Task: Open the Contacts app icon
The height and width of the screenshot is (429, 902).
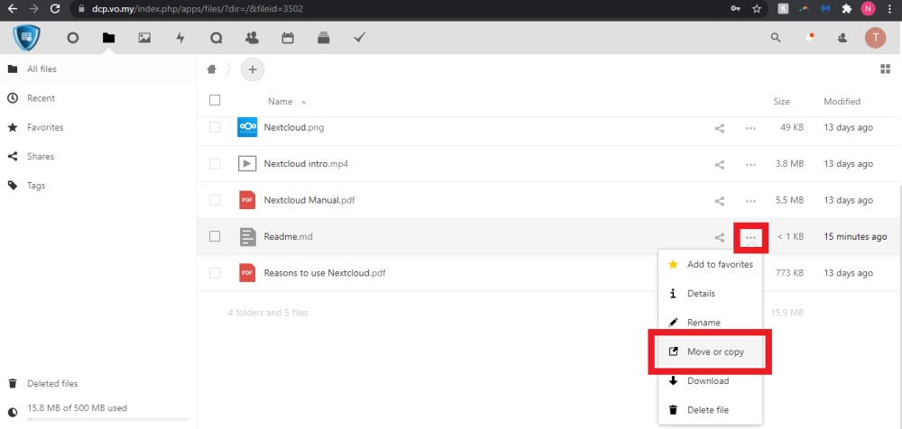Action: pos(252,38)
